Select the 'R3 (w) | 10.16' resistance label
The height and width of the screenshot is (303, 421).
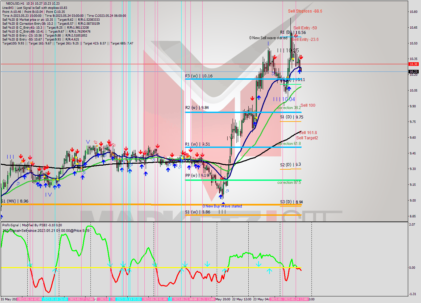click(199, 76)
